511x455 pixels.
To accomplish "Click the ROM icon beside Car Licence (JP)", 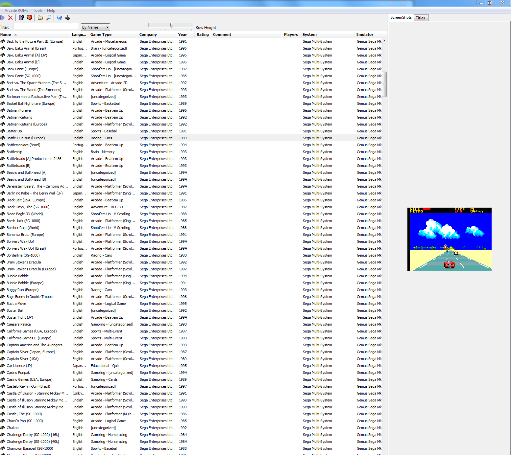I will (3, 366).
